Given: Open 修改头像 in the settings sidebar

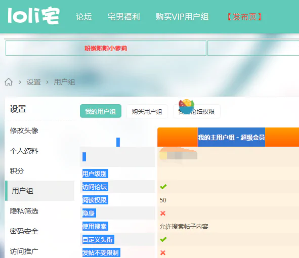Looking at the screenshot, I should 24,131.
